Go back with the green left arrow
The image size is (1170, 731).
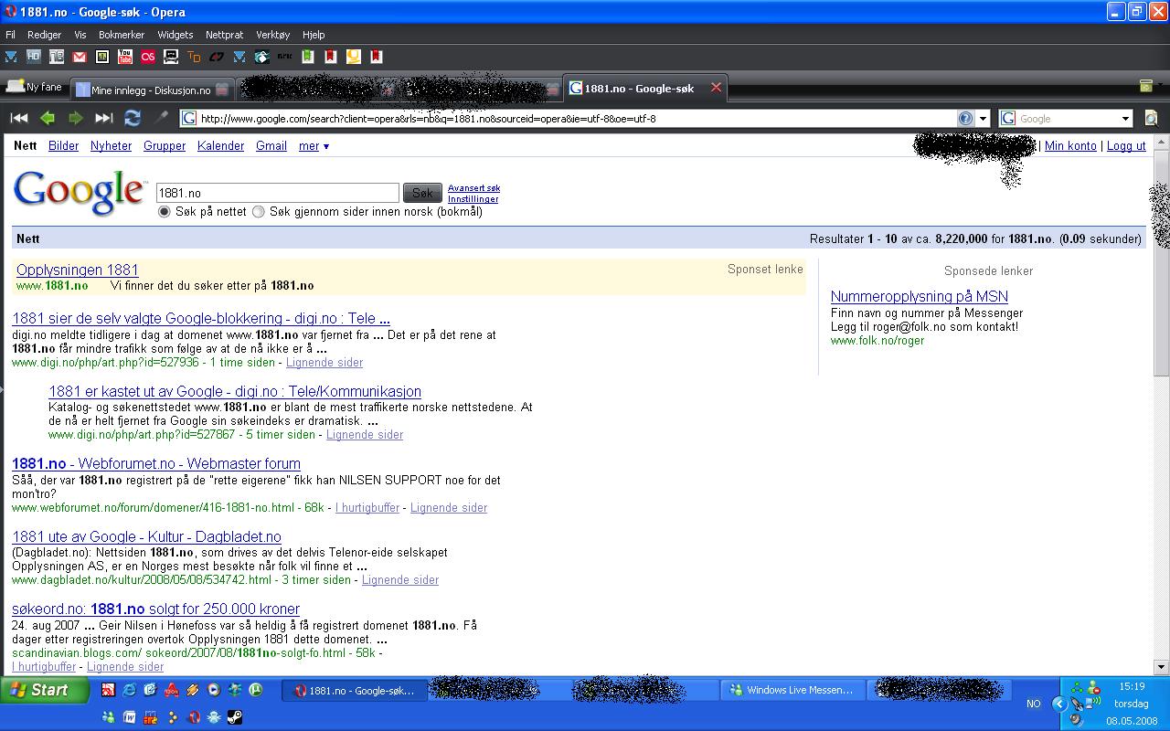point(48,118)
